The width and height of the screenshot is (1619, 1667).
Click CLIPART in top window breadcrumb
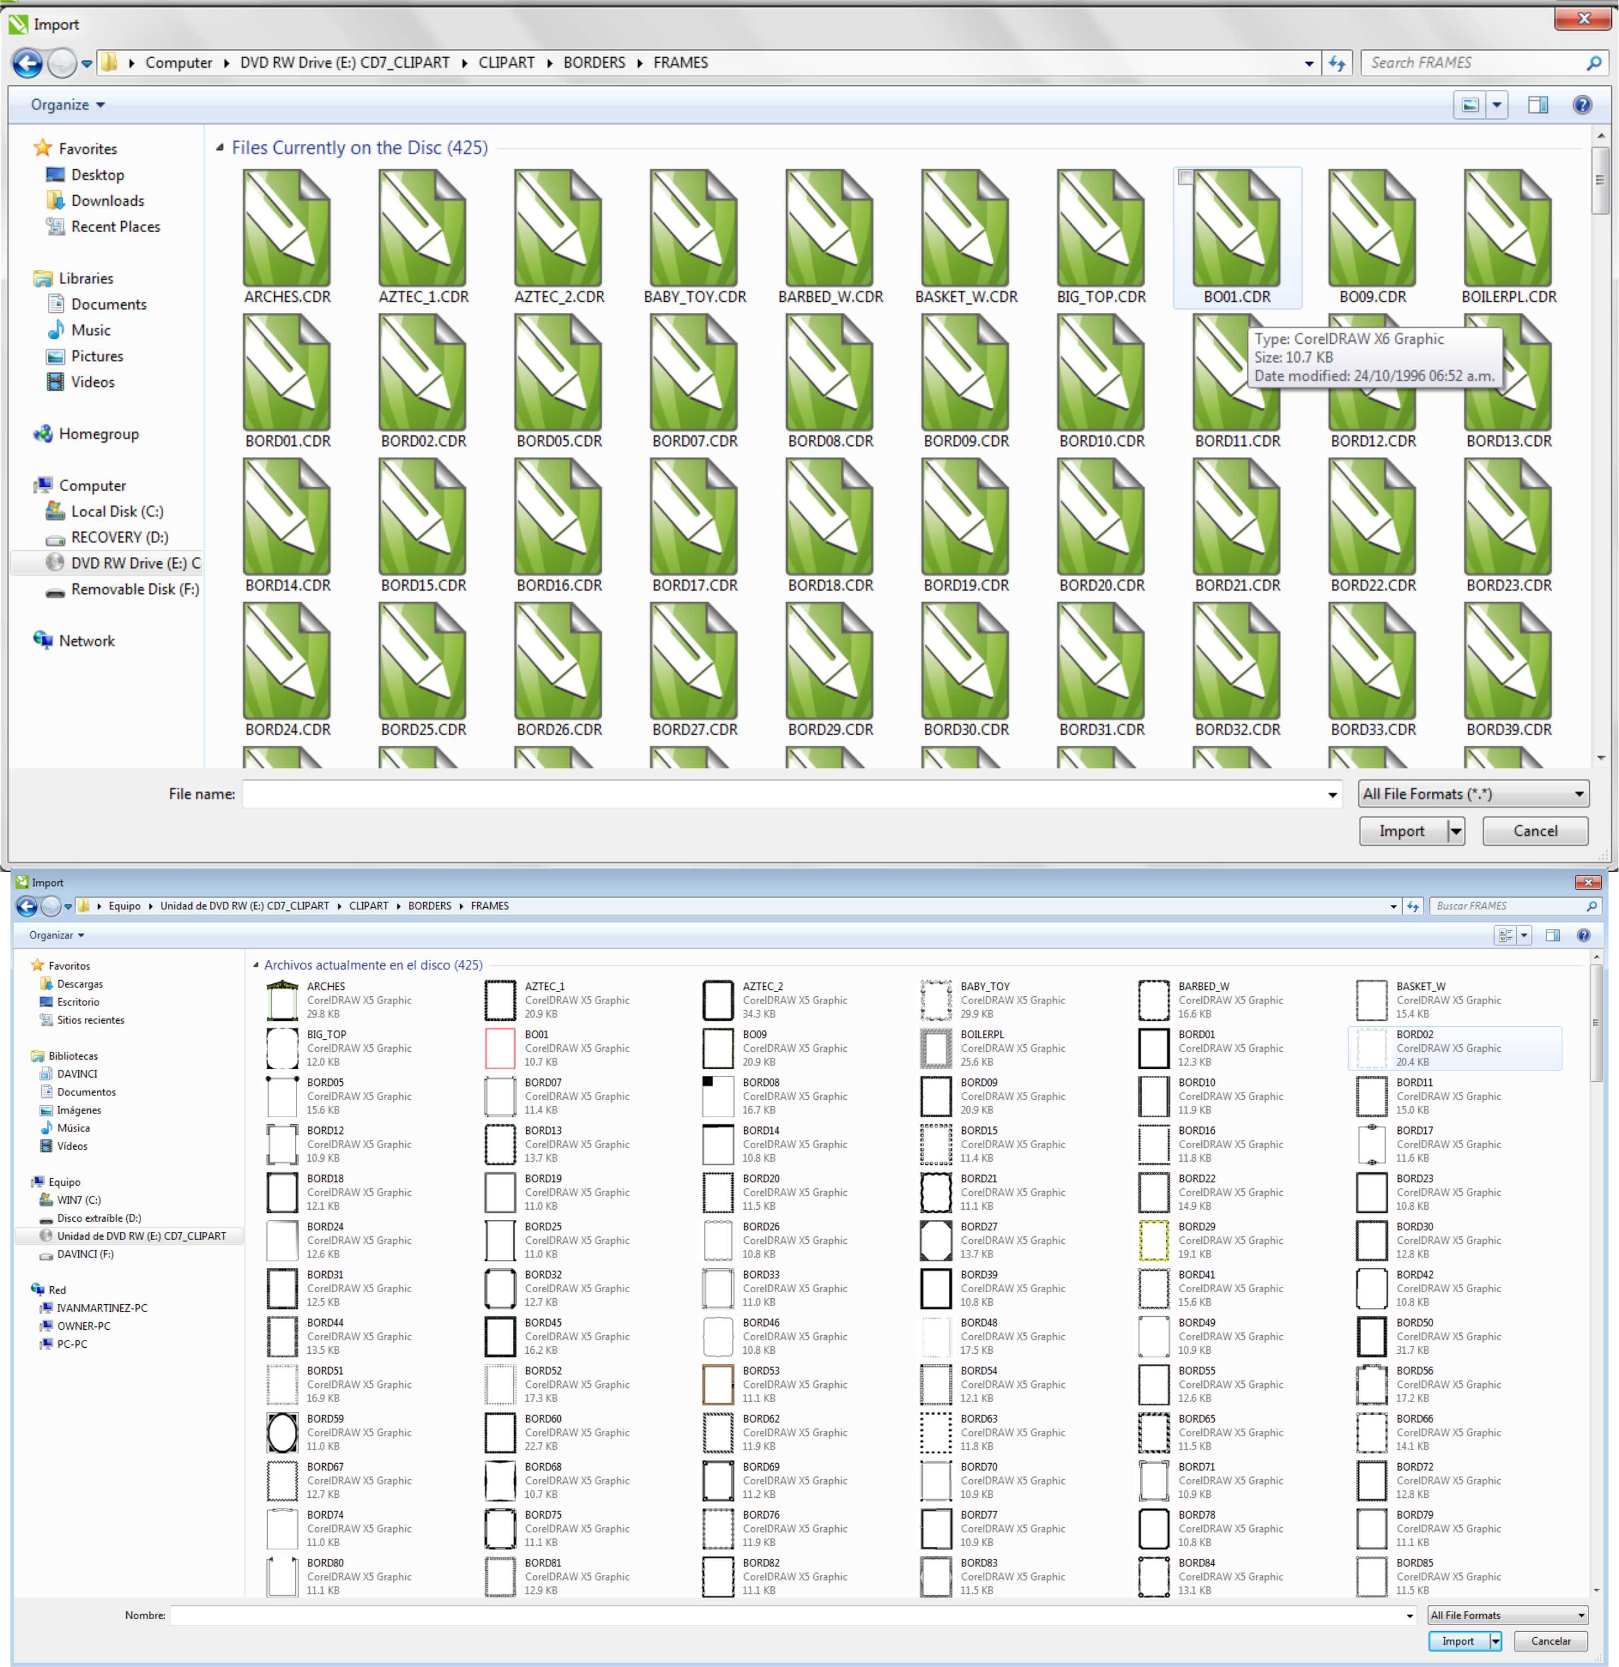pyautogui.click(x=506, y=63)
